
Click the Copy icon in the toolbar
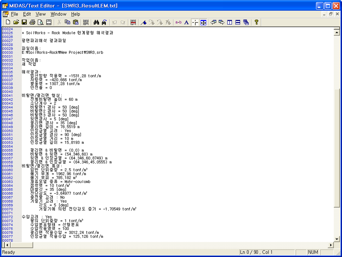[x=67, y=22]
